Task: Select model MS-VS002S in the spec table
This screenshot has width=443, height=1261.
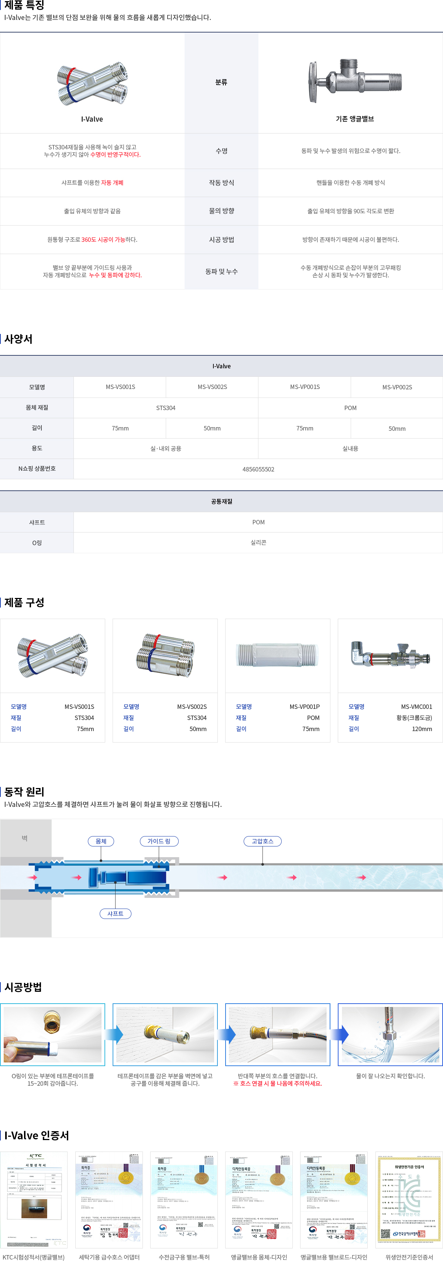Action: (212, 387)
